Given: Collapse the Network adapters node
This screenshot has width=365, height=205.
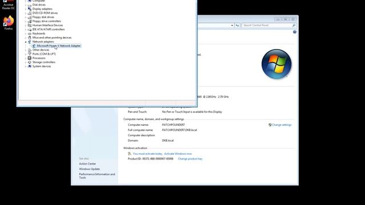Looking at the screenshot, I should click(x=26, y=42).
